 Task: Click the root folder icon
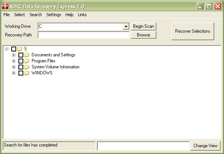(x=20, y=49)
